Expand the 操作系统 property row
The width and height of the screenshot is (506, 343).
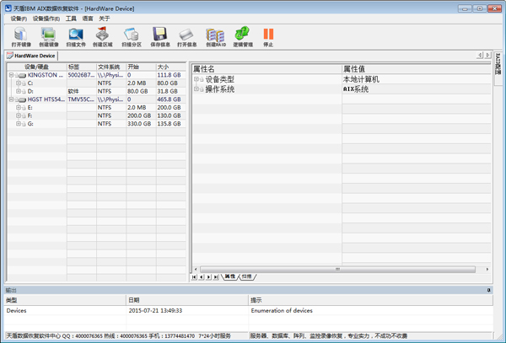tap(197, 89)
